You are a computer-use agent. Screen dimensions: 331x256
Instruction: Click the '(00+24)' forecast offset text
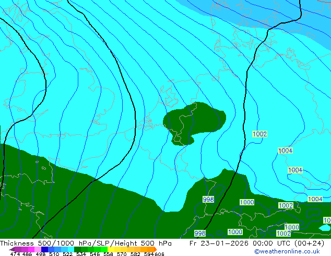309,243
